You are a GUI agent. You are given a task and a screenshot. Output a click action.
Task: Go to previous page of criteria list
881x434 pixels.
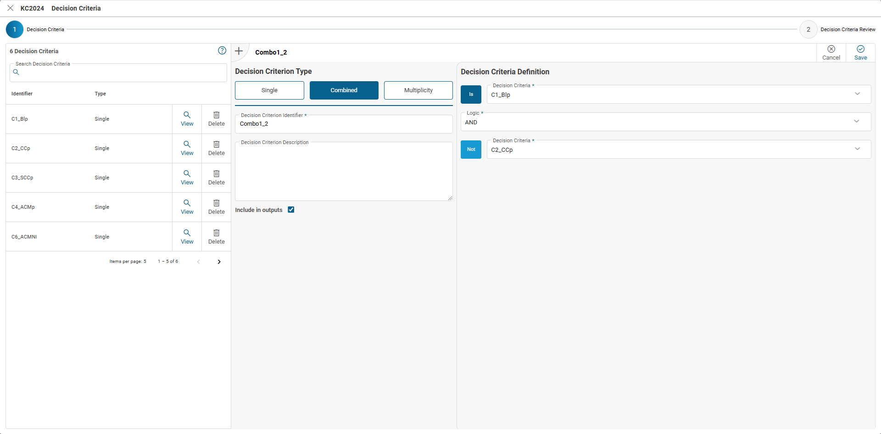[x=199, y=262]
